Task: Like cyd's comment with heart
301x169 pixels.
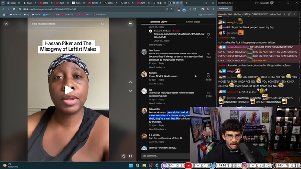Action: point(209,93)
